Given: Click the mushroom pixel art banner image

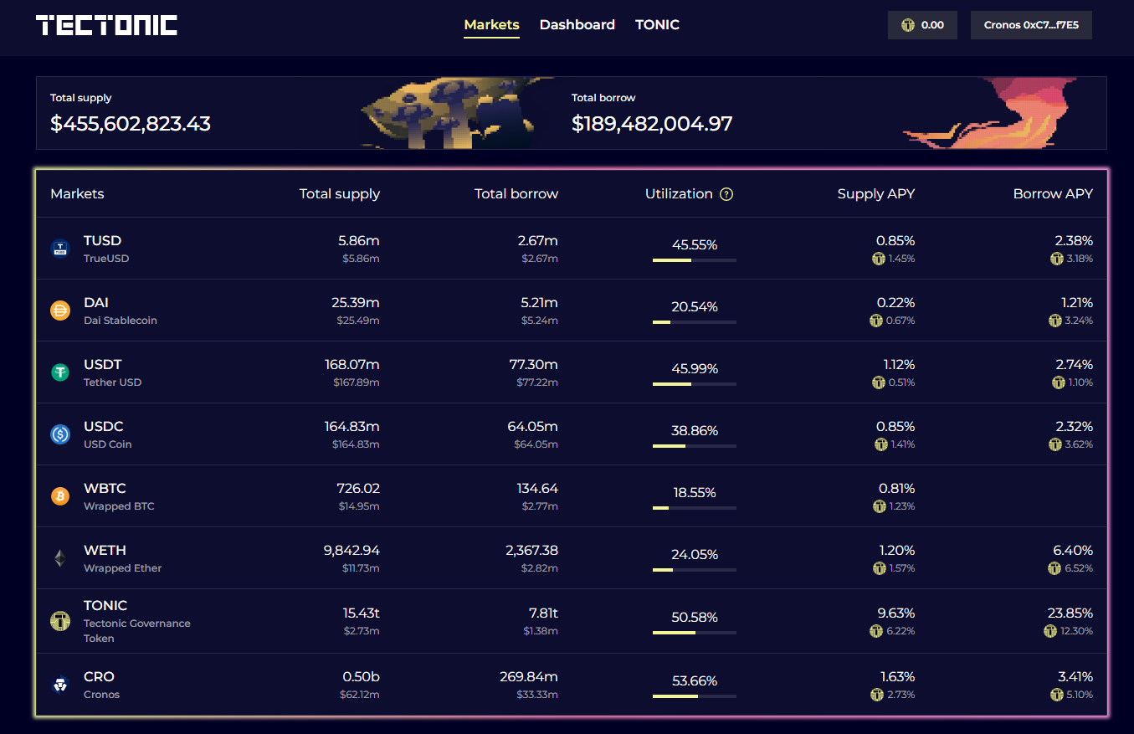Looking at the screenshot, I should pos(456,113).
